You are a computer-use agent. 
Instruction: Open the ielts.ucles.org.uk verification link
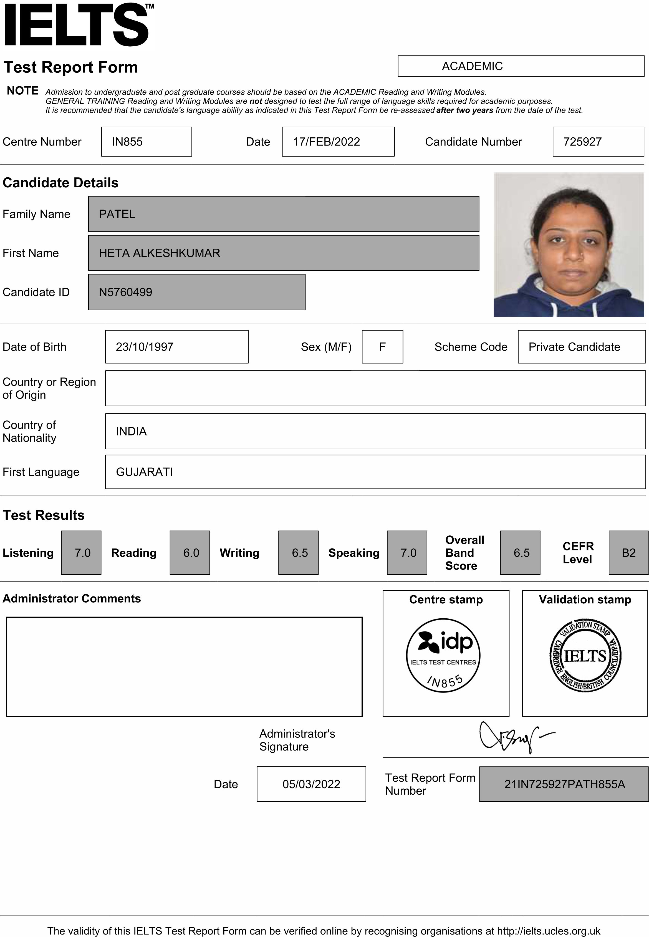(x=548, y=931)
